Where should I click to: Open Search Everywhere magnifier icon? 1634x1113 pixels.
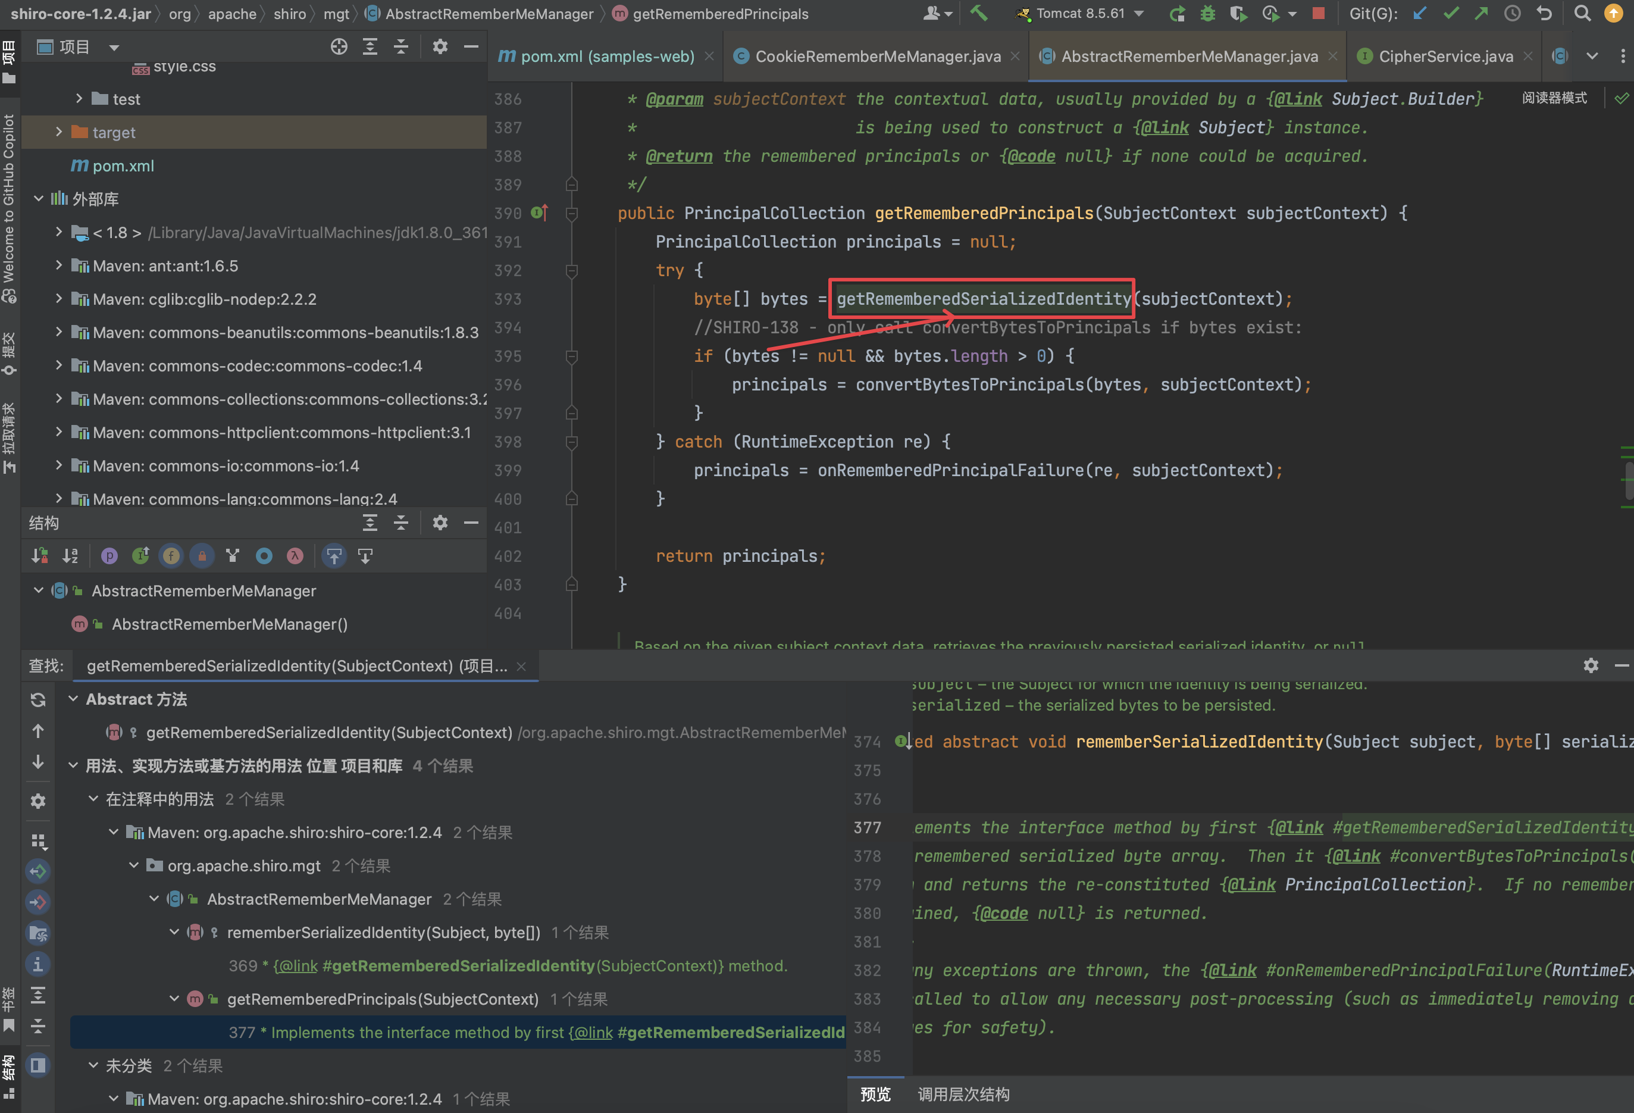tap(1582, 13)
